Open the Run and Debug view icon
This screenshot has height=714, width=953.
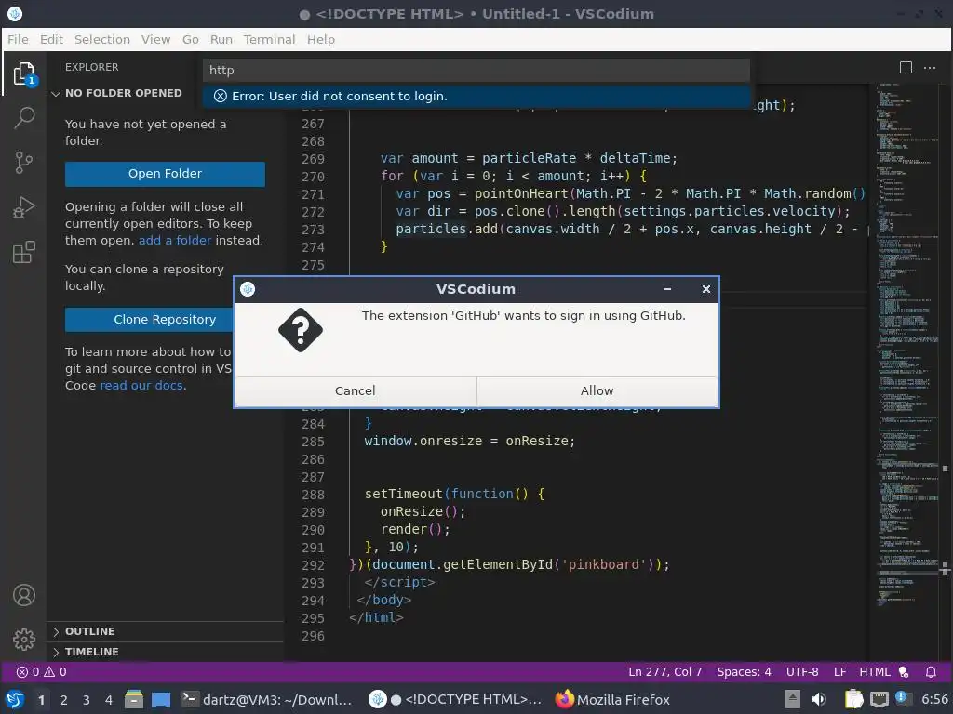(x=23, y=207)
